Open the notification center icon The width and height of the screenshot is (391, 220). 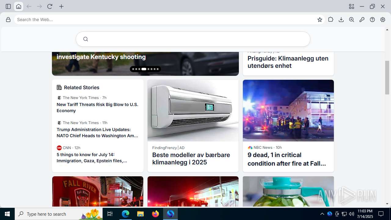tap(381, 214)
